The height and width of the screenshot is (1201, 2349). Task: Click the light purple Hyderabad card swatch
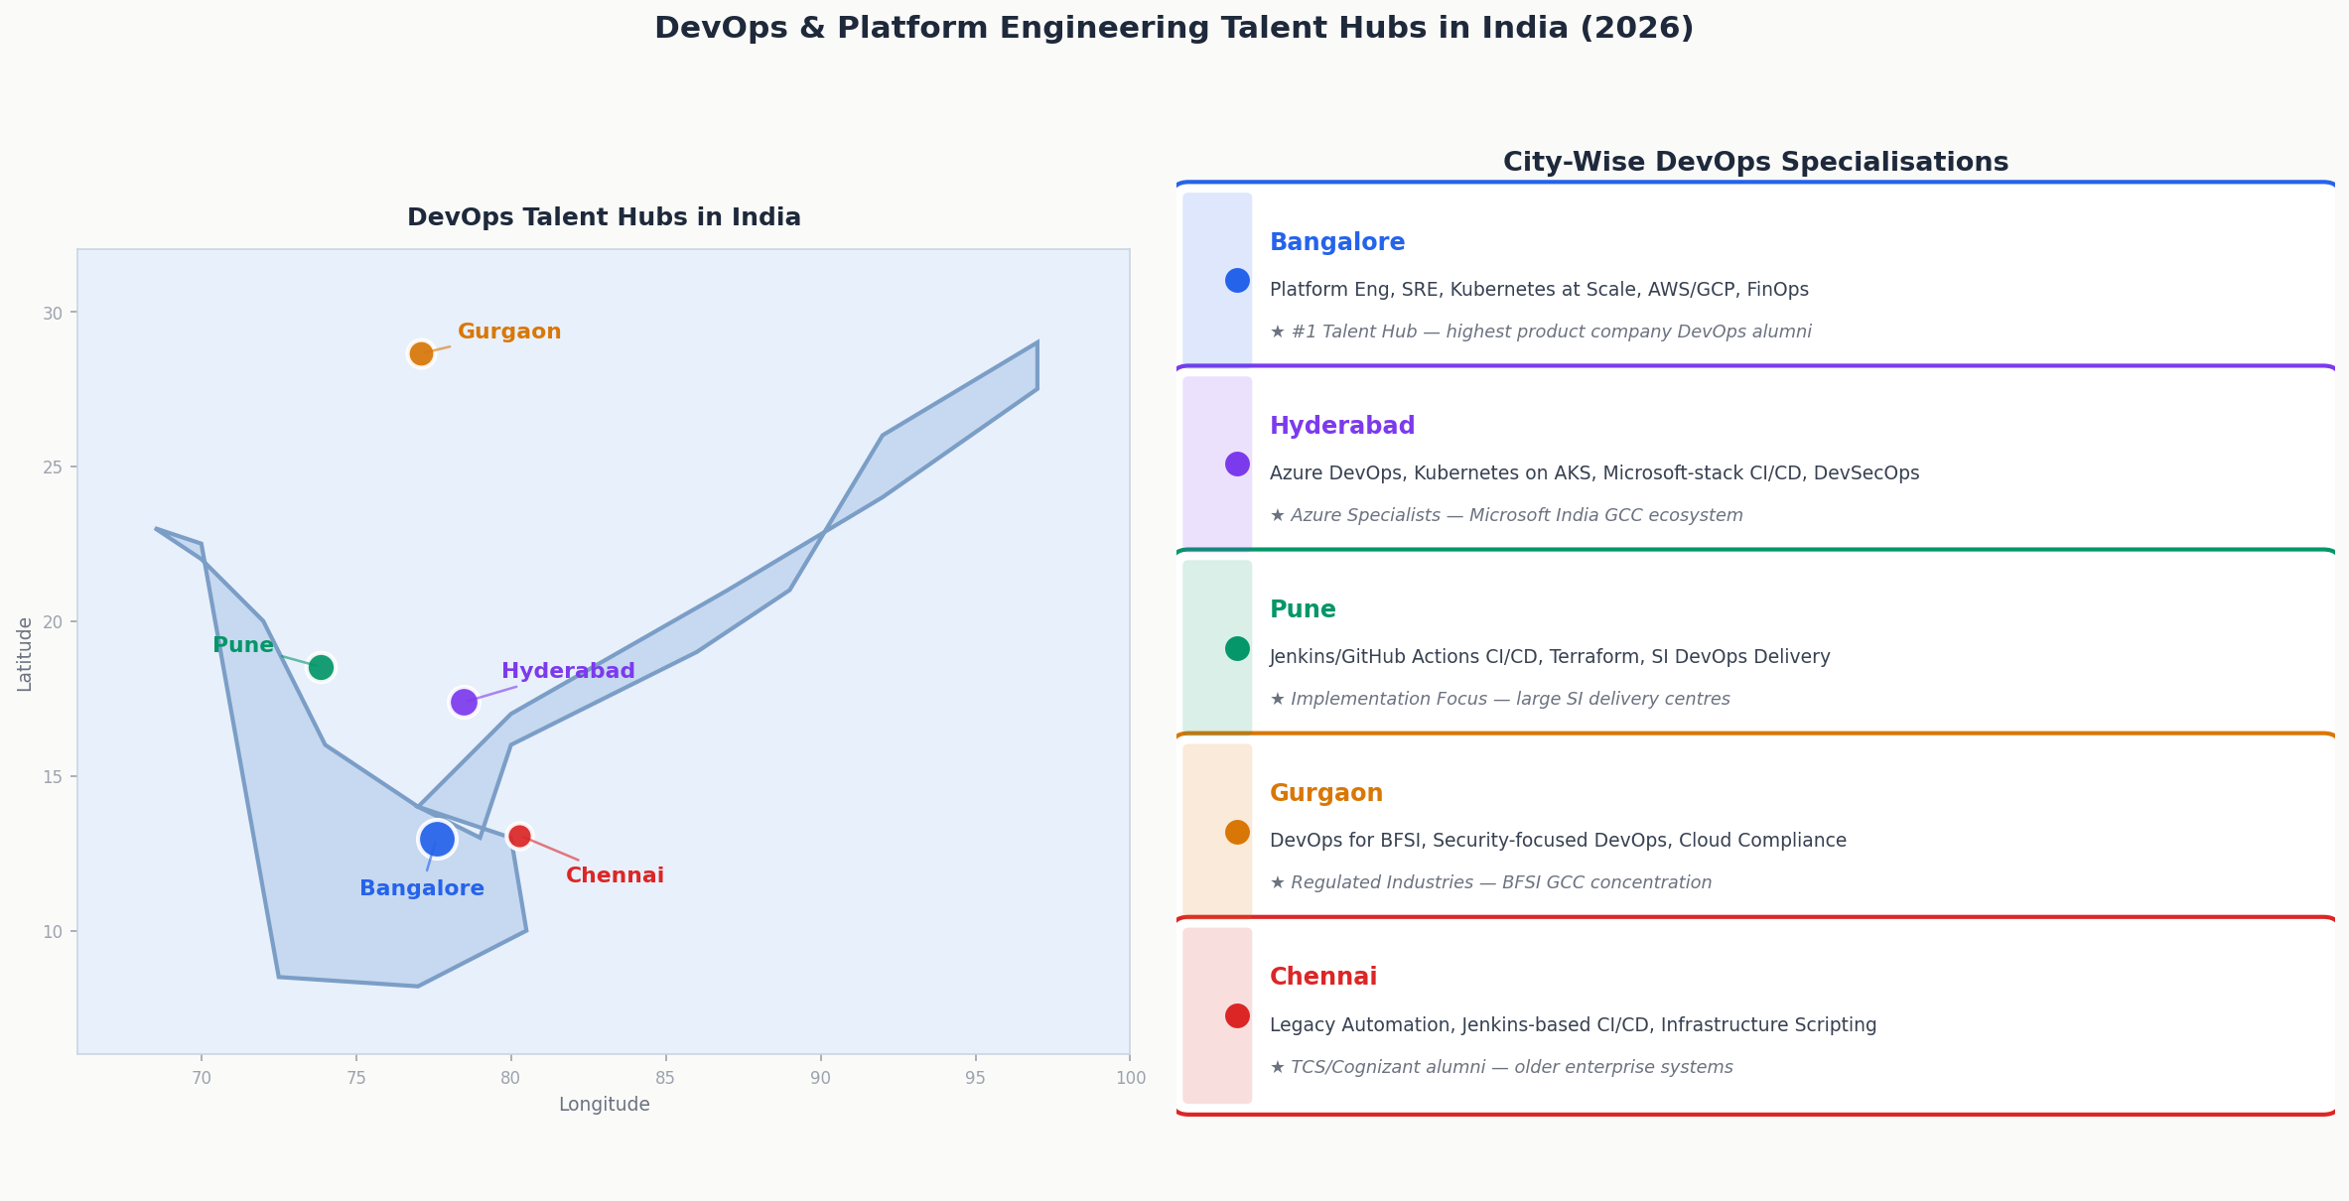[x=1217, y=463]
